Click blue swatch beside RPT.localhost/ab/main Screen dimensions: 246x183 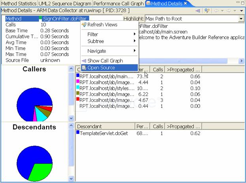(x=78, y=76)
